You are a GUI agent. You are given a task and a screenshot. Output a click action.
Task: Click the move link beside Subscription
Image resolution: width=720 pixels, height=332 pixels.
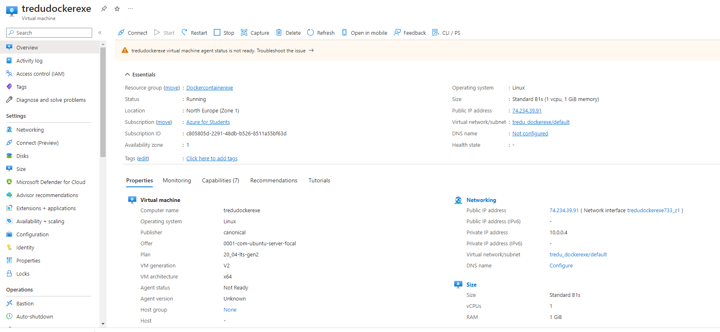(164, 122)
